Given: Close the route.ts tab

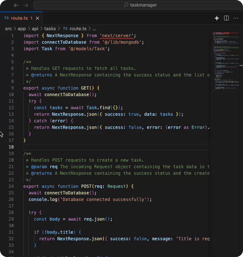Looking at the screenshot, I should pos(37,18).
